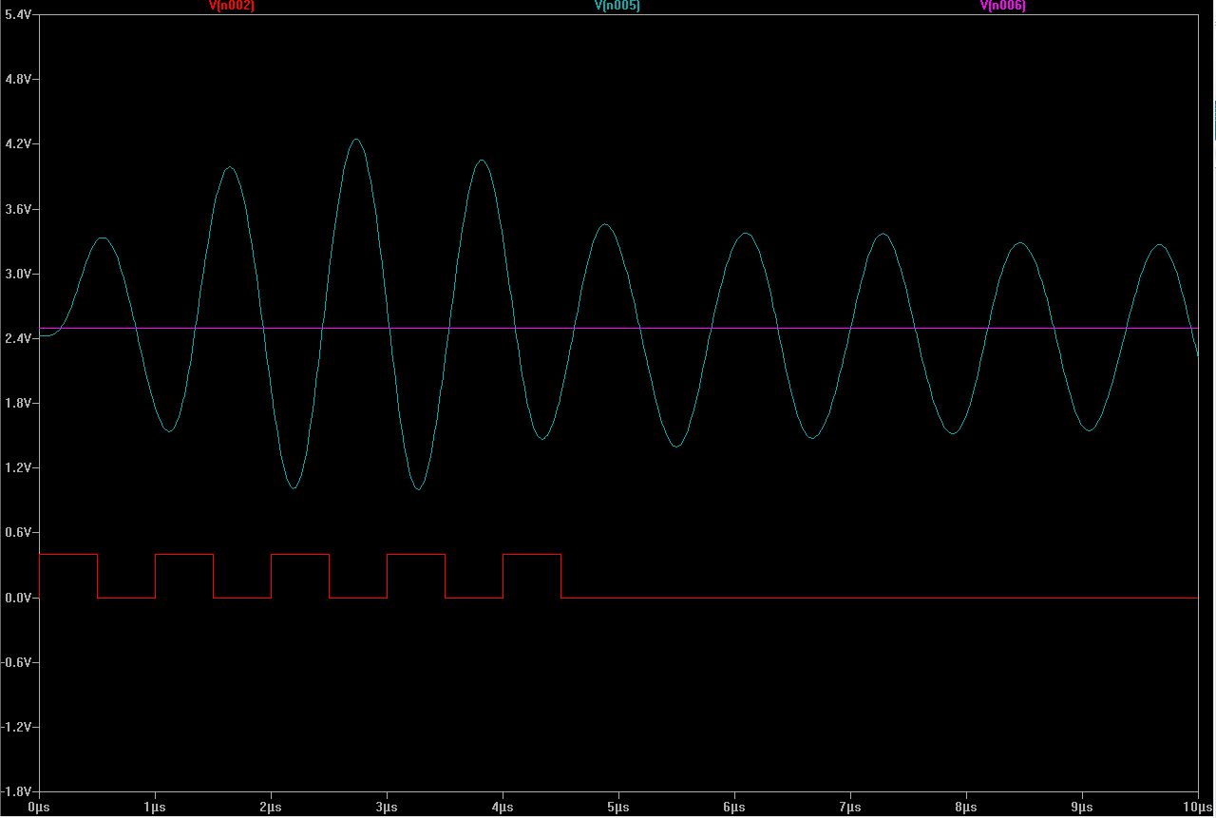
Task: Click the -0.6V vertical axis label
Action: (x=16, y=663)
